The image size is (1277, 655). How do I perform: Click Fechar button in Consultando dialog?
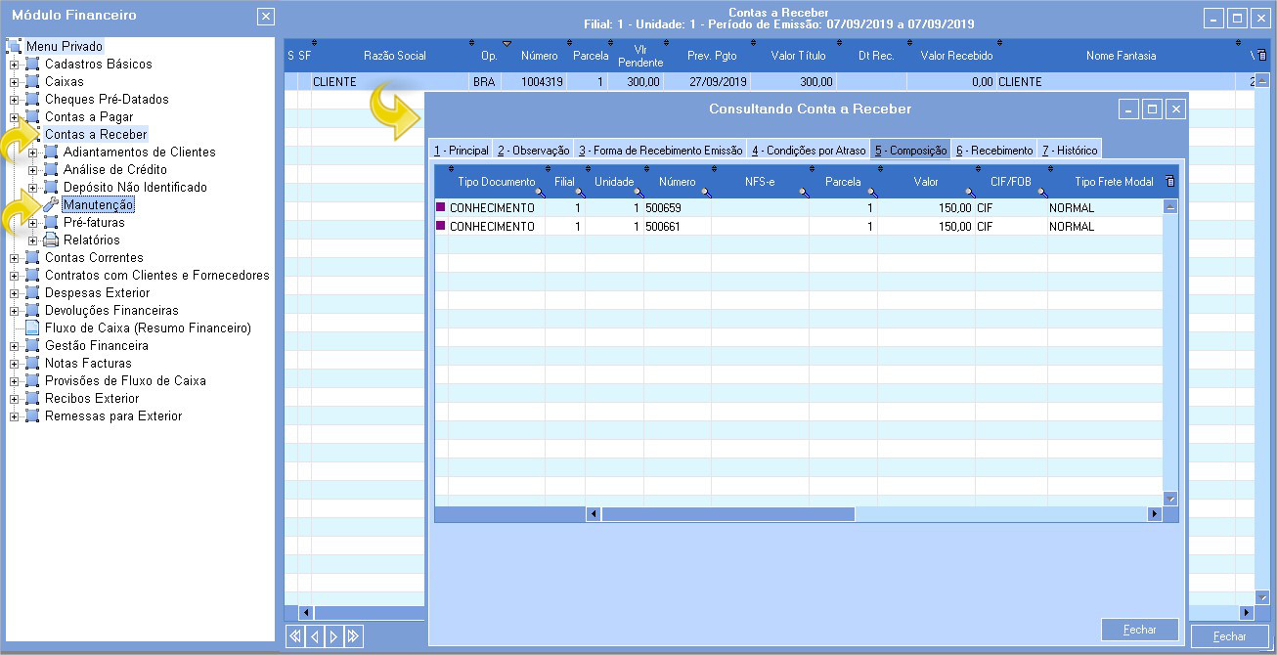pyautogui.click(x=1139, y=630)
